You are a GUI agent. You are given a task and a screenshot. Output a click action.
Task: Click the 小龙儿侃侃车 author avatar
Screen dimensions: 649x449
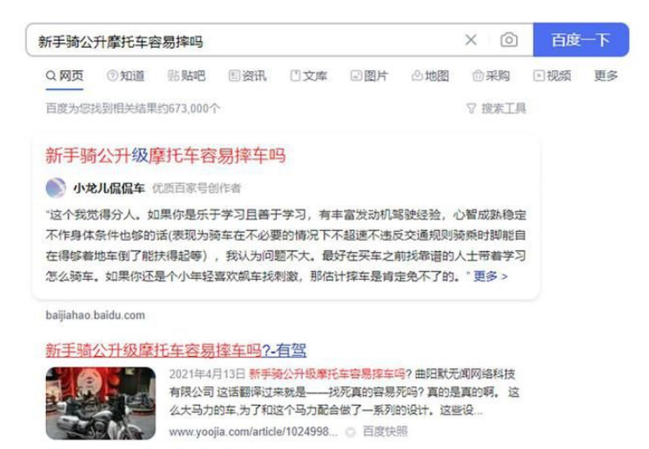pos(56,188)
